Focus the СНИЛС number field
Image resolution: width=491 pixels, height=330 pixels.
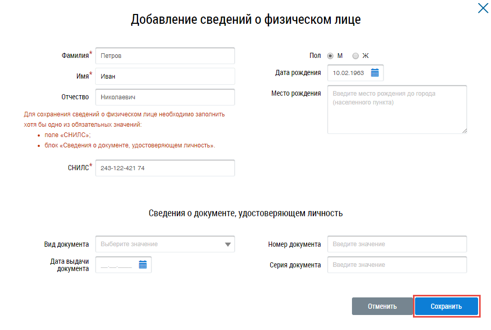coord(165,168)
